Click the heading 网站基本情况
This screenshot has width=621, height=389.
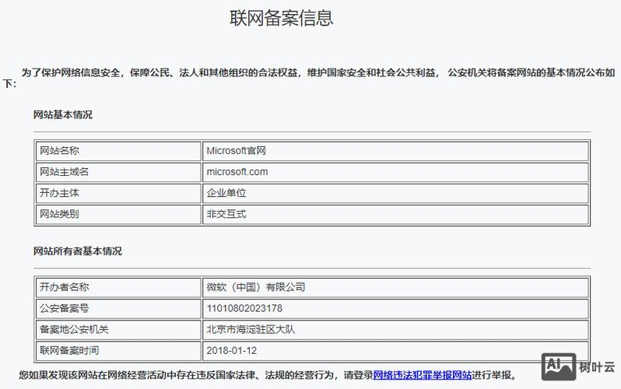point(62,115)
